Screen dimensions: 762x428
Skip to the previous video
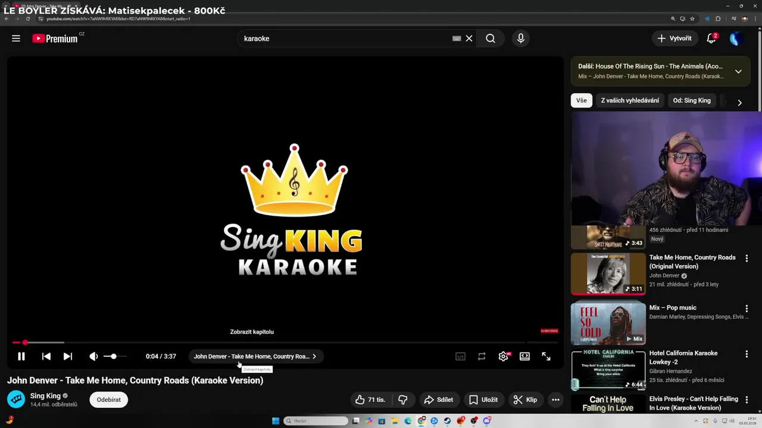(x=46, y=357)
